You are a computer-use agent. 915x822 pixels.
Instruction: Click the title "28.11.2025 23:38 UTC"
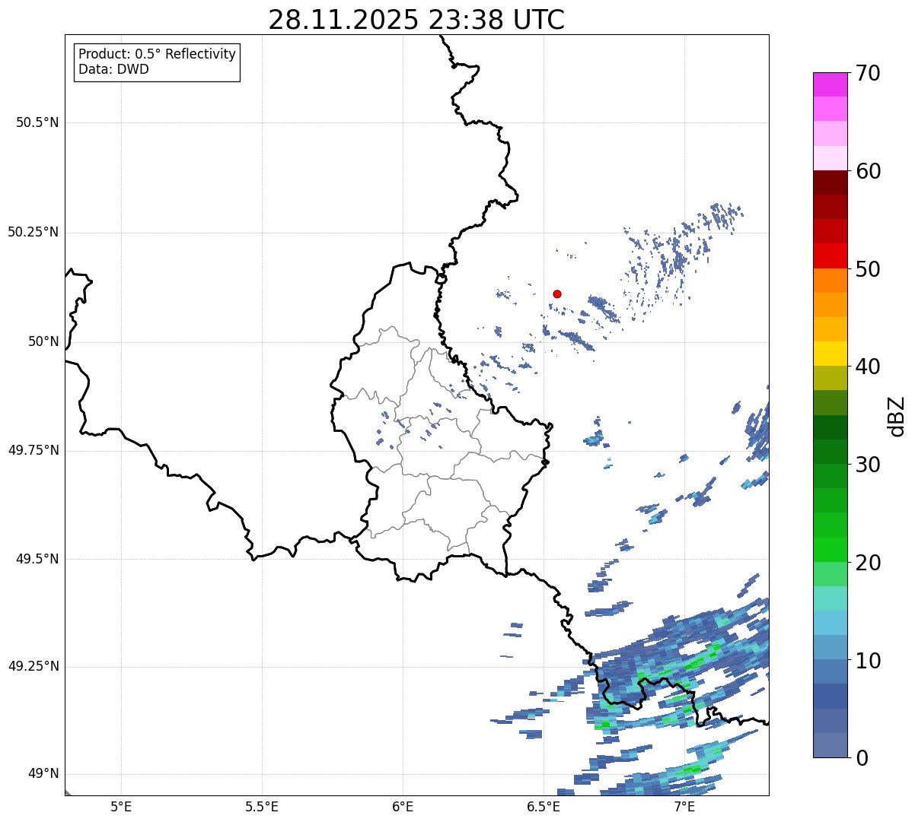pos(416,20)
